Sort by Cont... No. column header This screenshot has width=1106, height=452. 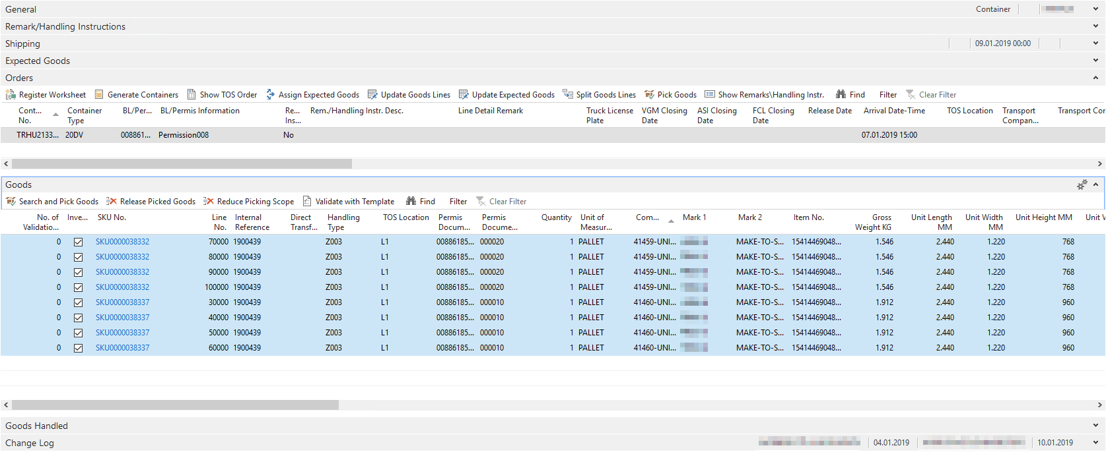30,115
